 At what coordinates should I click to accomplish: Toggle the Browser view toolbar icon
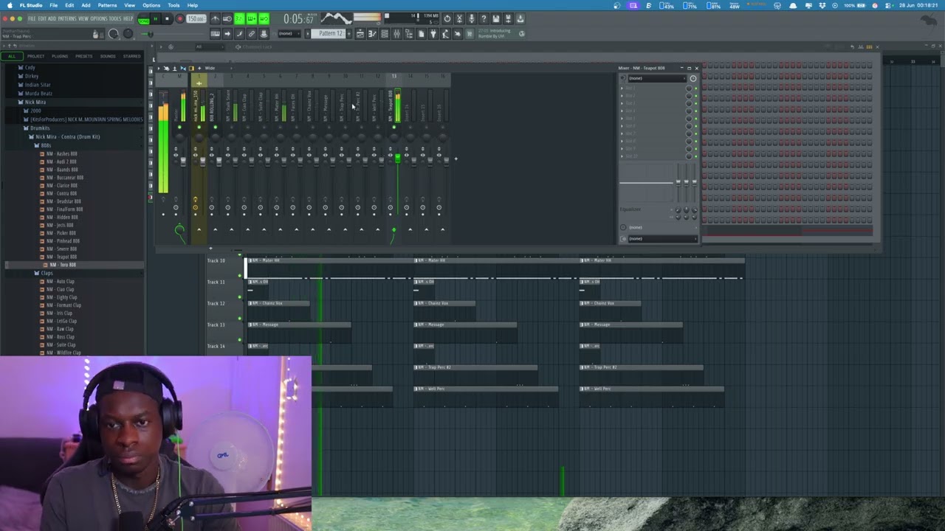coord(409,34)
